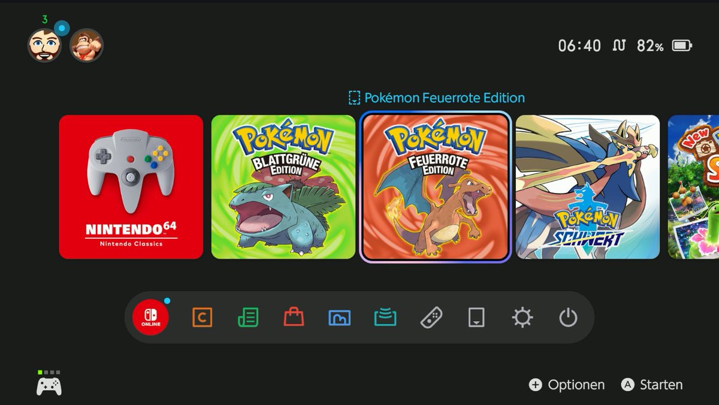Open the smartphone app icon

point(477,318)
